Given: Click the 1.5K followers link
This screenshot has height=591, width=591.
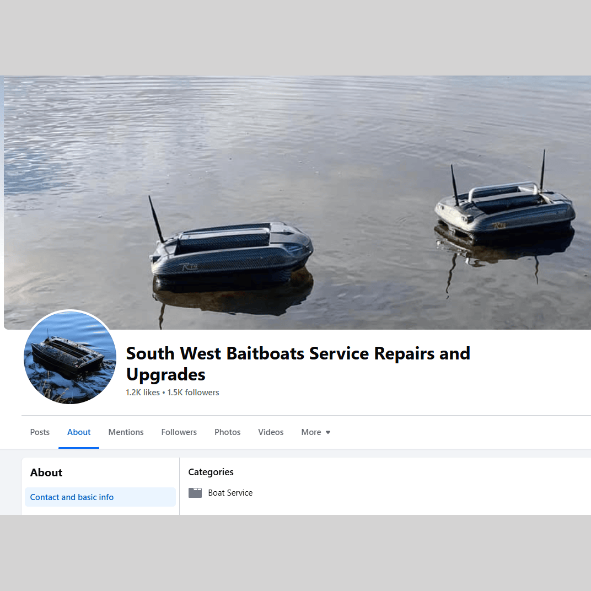Looking at the screenshot, I should point(194,393).
